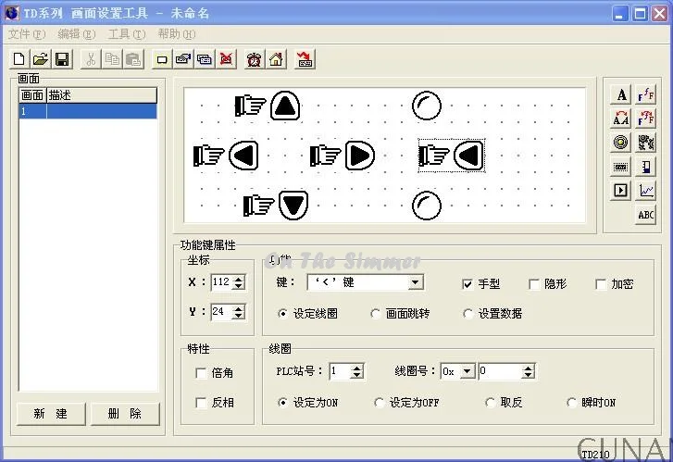673x462 pixels.
Task: Increase the PLC站号 stepper value
Action: 356,368
